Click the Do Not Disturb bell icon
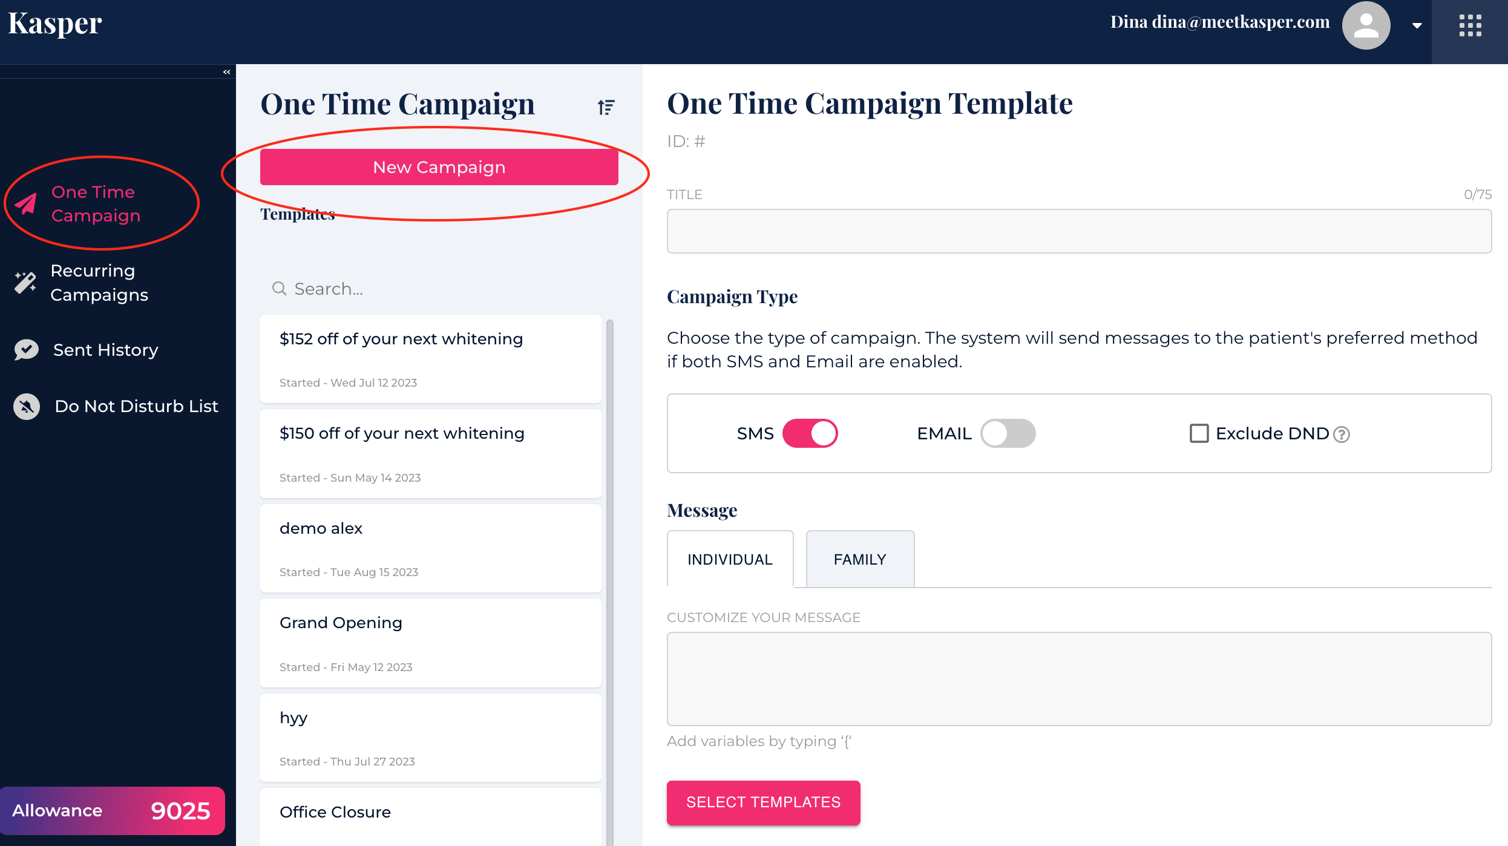Image resolution: width=1508 pixels, height=846 pixels. click(x=27, y=406)
